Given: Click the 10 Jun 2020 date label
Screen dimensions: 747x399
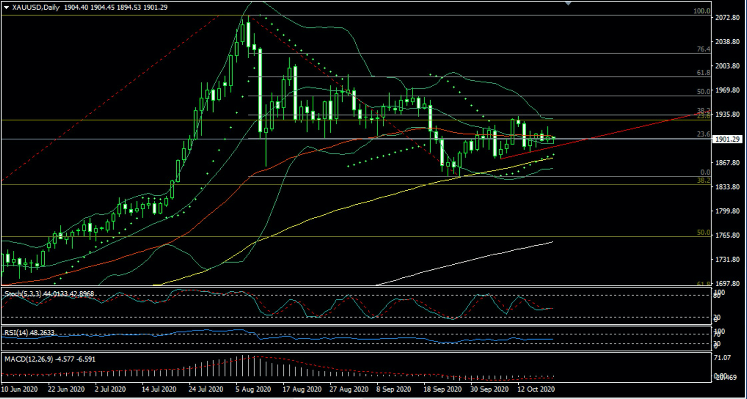Looking at the screenshot, I should pyautogui.click(x=20, y=389).
